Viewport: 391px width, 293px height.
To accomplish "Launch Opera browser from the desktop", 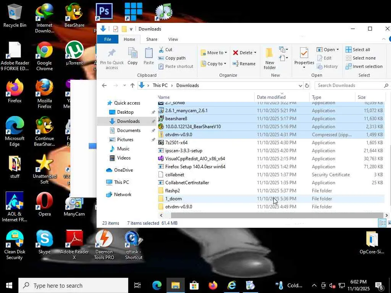I will 44,204.
